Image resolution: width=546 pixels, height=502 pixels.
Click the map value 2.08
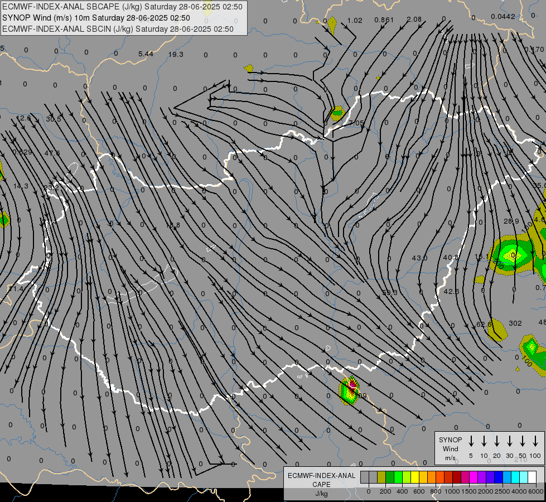point(414,20)
